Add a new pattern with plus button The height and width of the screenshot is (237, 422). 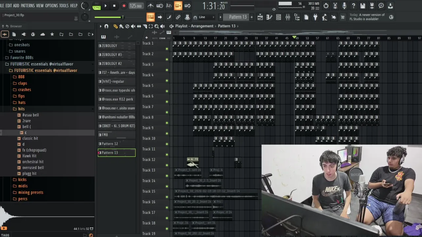(252, 17)
